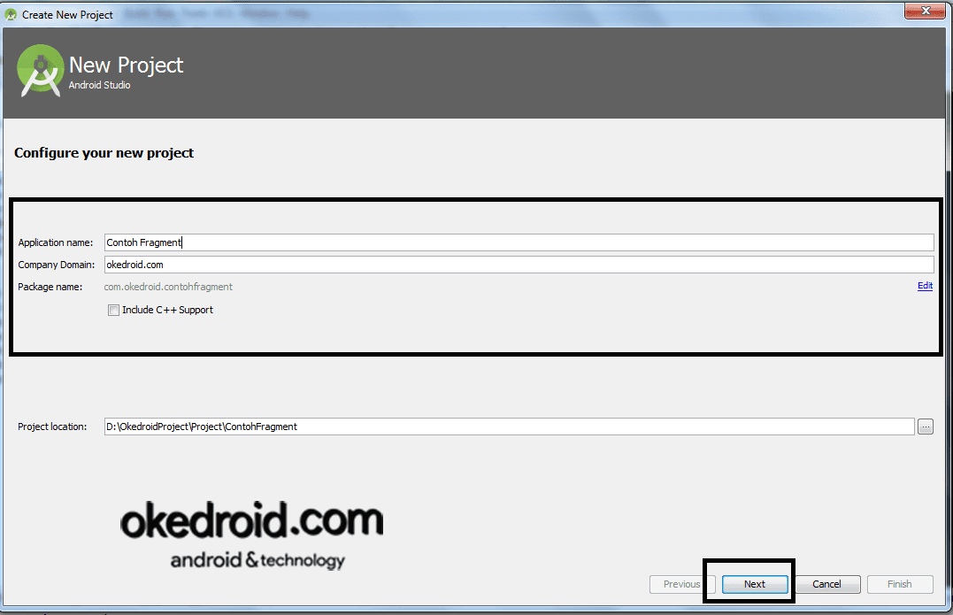Click the Project location path field

point(509,427)
